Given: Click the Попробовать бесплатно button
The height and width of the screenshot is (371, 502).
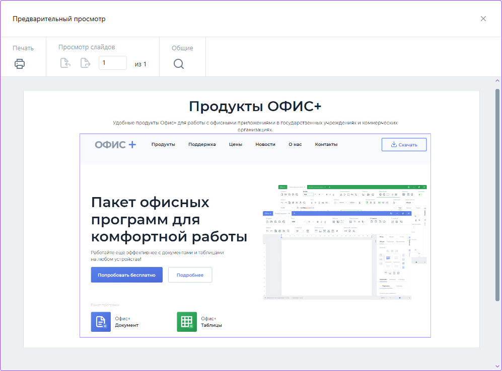Looking at the screenshot, I should (126, 275).
